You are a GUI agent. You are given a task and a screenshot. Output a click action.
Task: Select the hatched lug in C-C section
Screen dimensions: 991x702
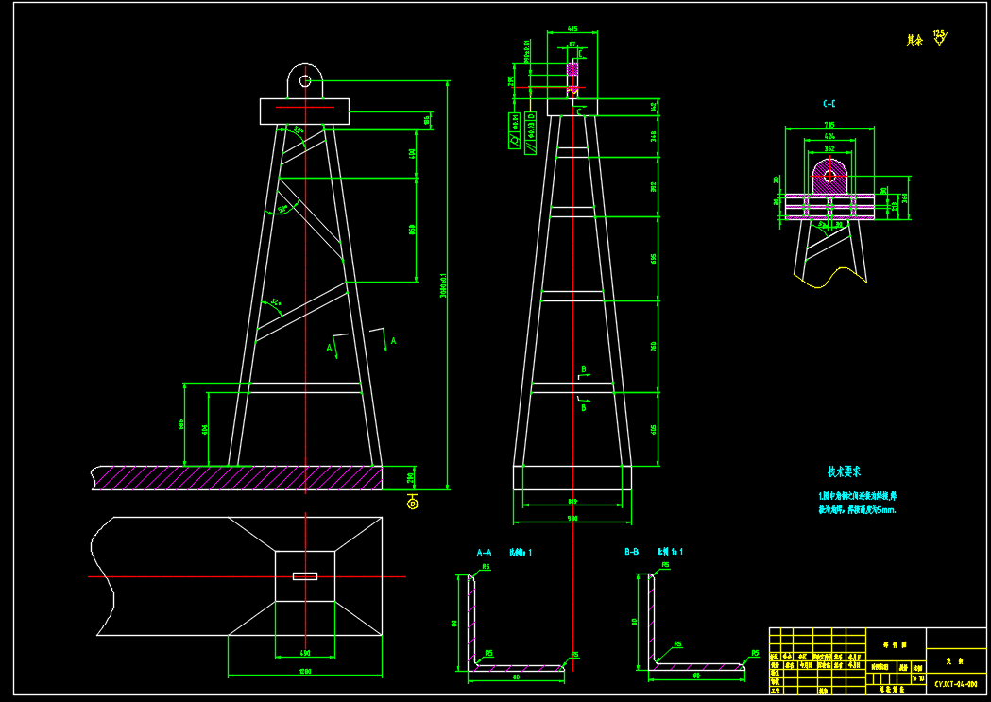829,179
